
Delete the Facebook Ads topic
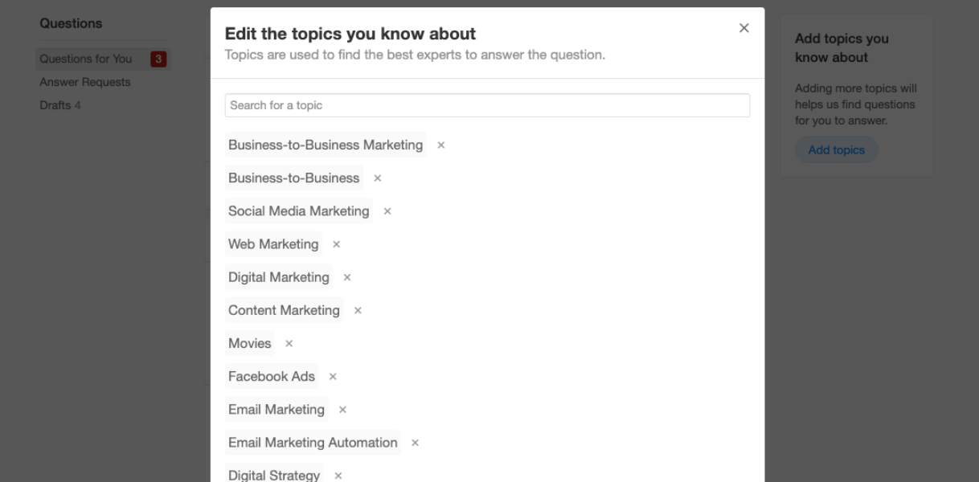coord(333,377)
